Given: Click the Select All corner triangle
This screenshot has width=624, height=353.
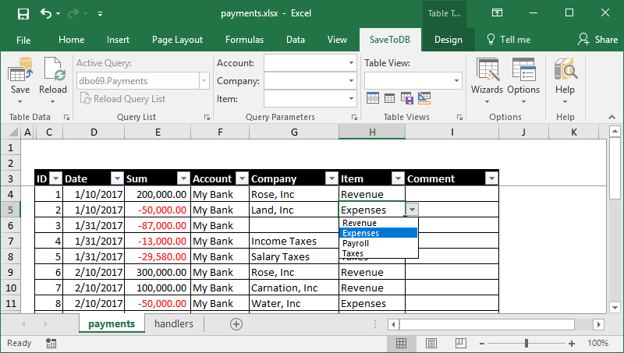Looking at the screenshot, I should pos(13,132).
